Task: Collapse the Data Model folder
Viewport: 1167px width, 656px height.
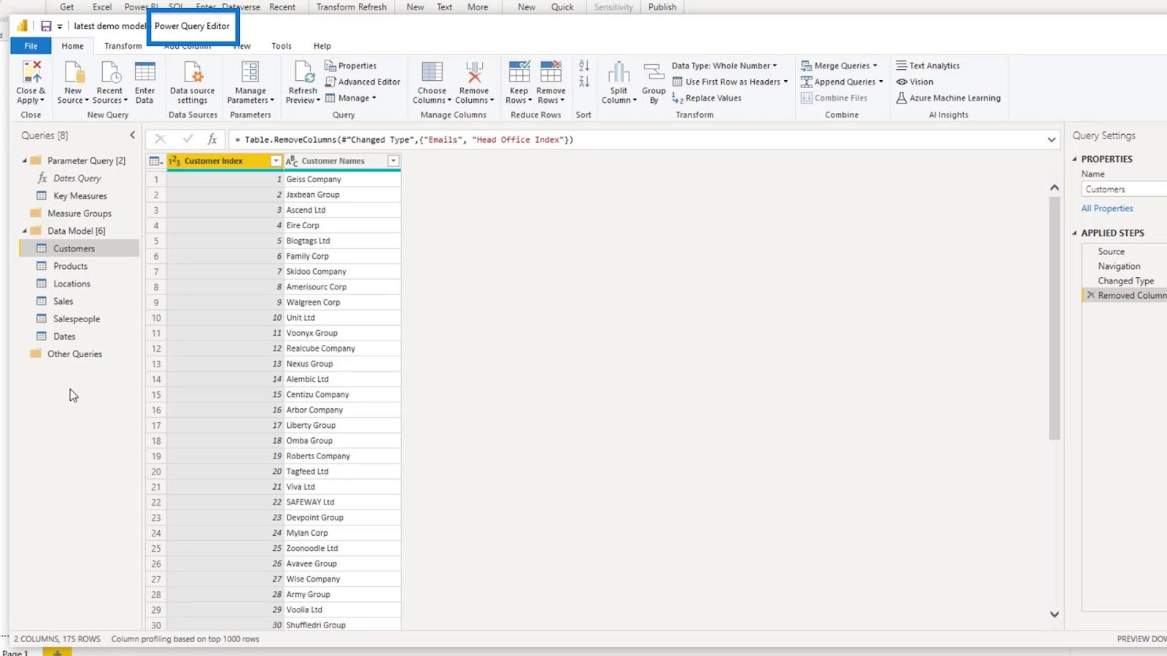Action: click(25, 231)
